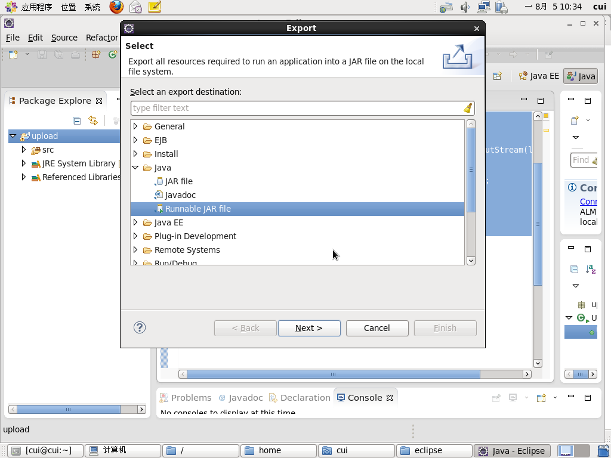This screenshot has width=611, height=458.
Task: Expand the General export category
Action: [136, 126]
